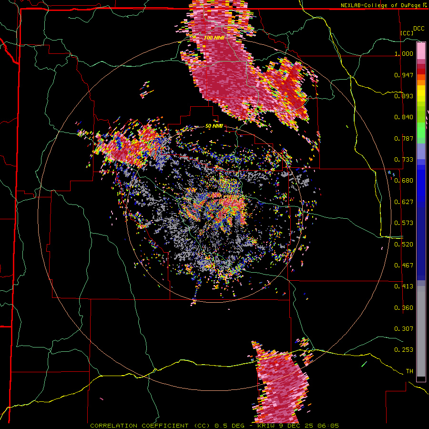Select the 0.733 scale value

(404, 160)
